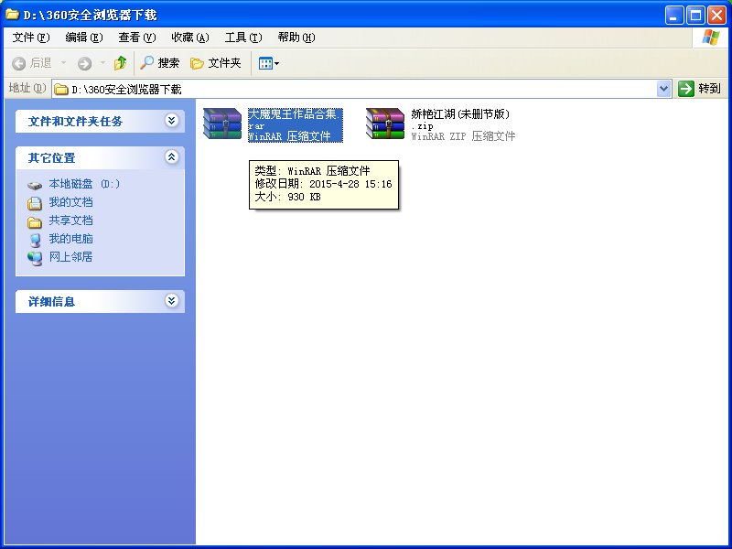Open 本地磁盘 (D:) link
This screenshot has height=549, width=732.
tap(84, 184)
